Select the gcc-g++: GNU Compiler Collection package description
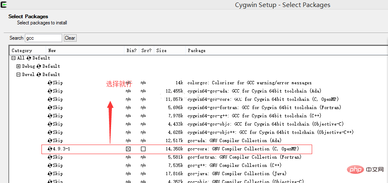 (234, 166)
